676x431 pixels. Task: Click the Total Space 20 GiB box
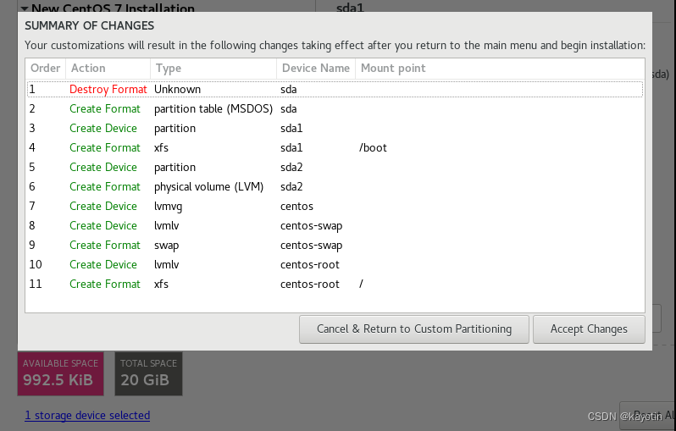pyautogui.click(x=148, y=373)
